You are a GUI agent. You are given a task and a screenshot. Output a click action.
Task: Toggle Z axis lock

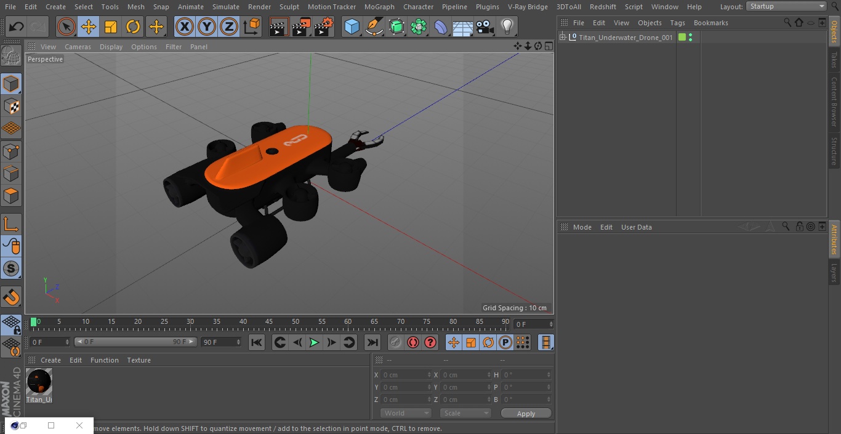click(x=229, y=27)
